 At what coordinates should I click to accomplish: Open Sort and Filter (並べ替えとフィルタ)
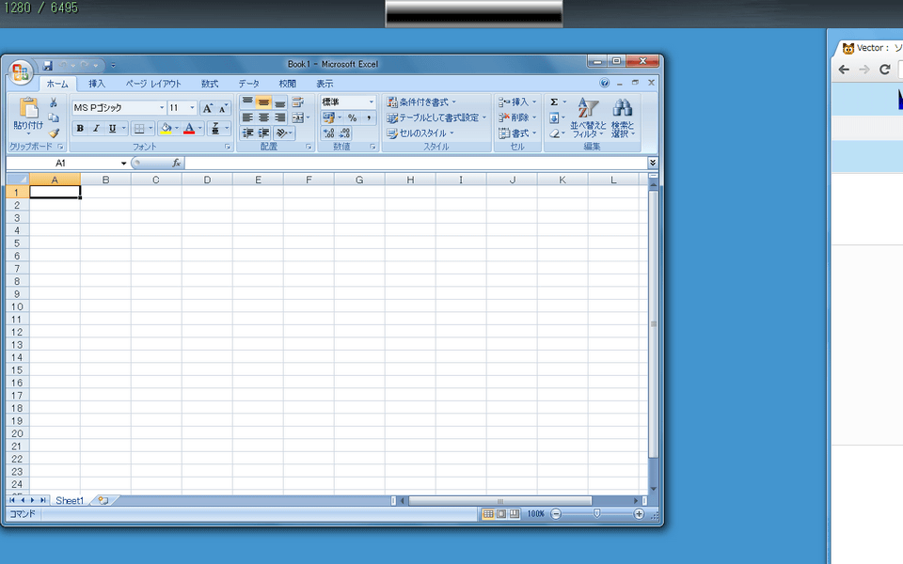pos(588,117)
